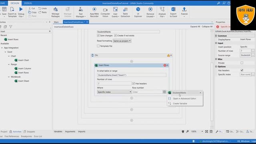The width and height of the screenshot is (256, 144).
Task: Toggle Has headers checkbox in Properties
Action: tap(242, 70)
